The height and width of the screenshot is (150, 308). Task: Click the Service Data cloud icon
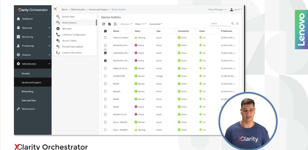(x=58, y=17)
